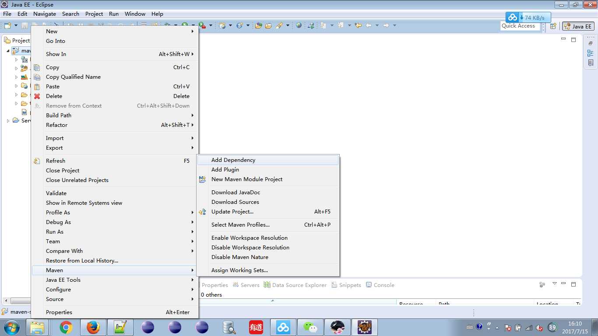The height and width of the screenshot is (336, 598).
Task: Click the Java EE IDE taskbar button
Action: click(365, 327)
